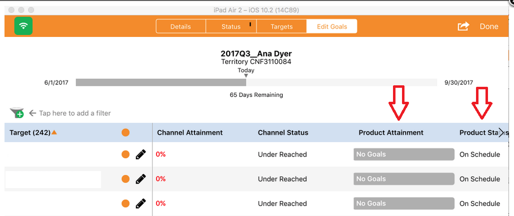Screen dimensions: 514x216
Task: Click the green Wi-Fi sync icon
Action: tap(23, 26)
